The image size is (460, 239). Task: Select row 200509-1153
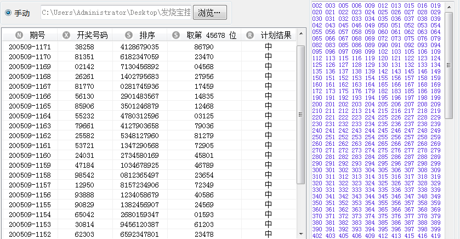point(149,224)
